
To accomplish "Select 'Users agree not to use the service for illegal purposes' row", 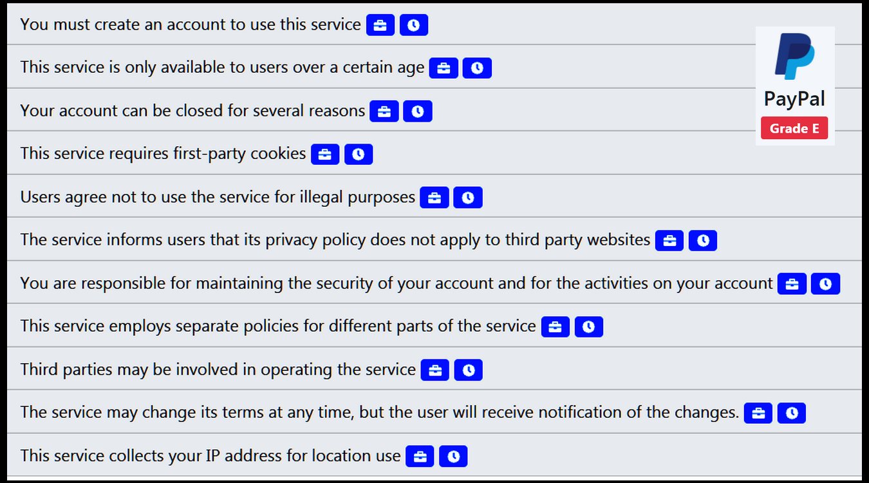I will tap(434, 196).
